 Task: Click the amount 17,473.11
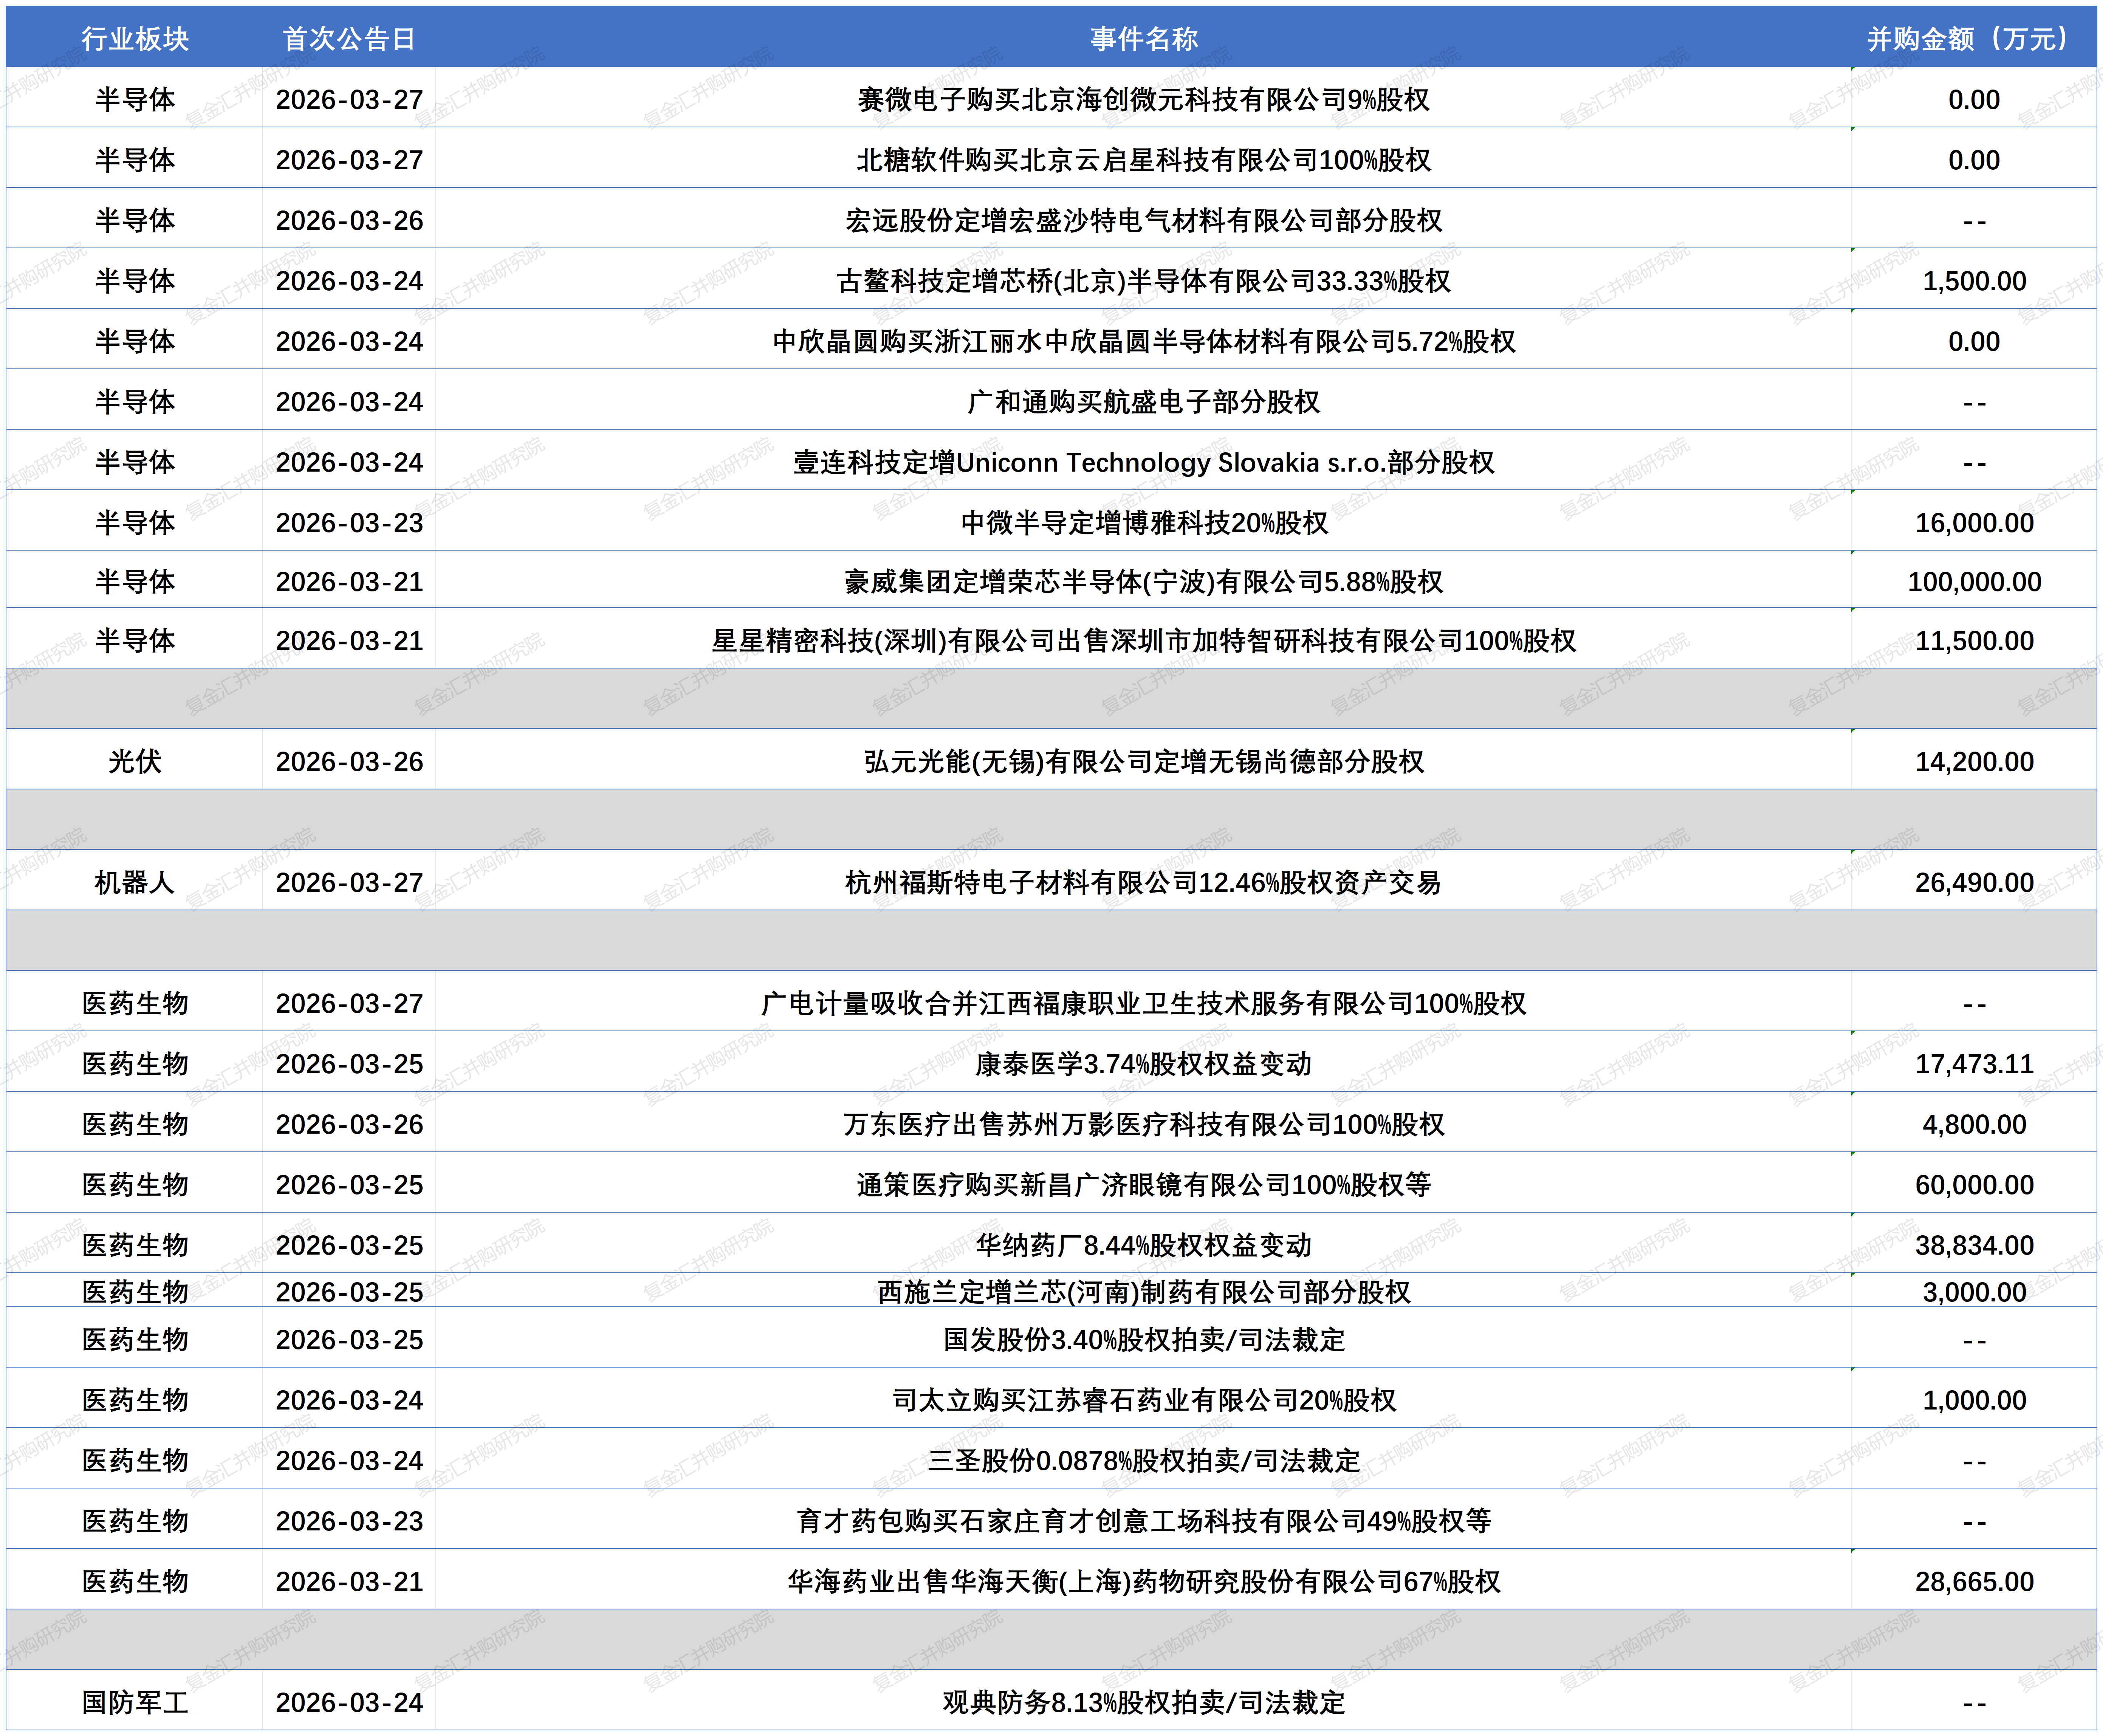1974,1064
